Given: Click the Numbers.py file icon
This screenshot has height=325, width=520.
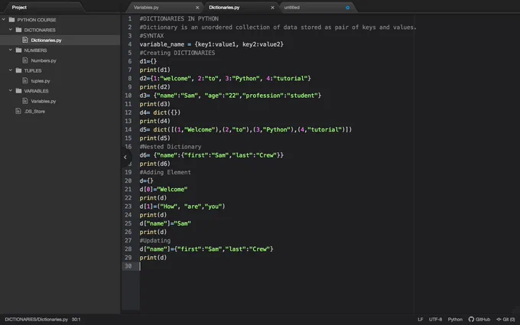Looking at the screenshot, I should (x=25, y=60).
